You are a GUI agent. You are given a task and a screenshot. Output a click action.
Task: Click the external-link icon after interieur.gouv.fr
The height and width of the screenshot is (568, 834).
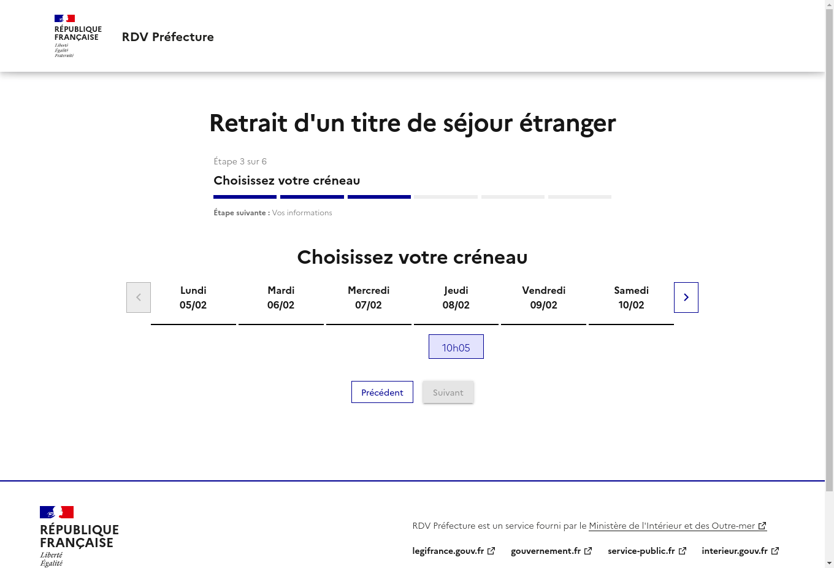[775, 551]
